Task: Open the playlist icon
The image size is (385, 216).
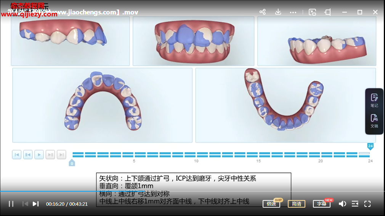Action: pyautogui.click(x=355, y=204)
